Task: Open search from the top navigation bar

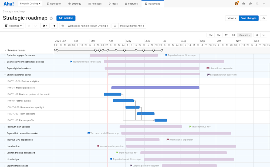Action: coord(257,4)
